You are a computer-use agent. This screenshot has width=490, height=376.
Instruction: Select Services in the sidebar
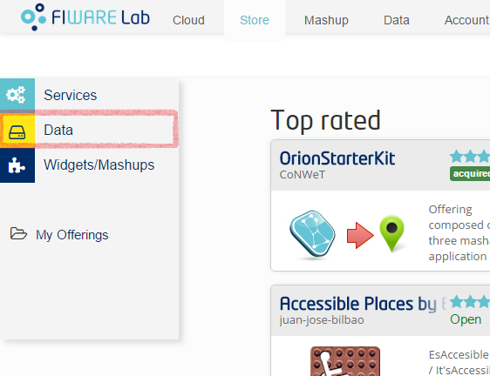pyautogui.click(x=71, y=95)
